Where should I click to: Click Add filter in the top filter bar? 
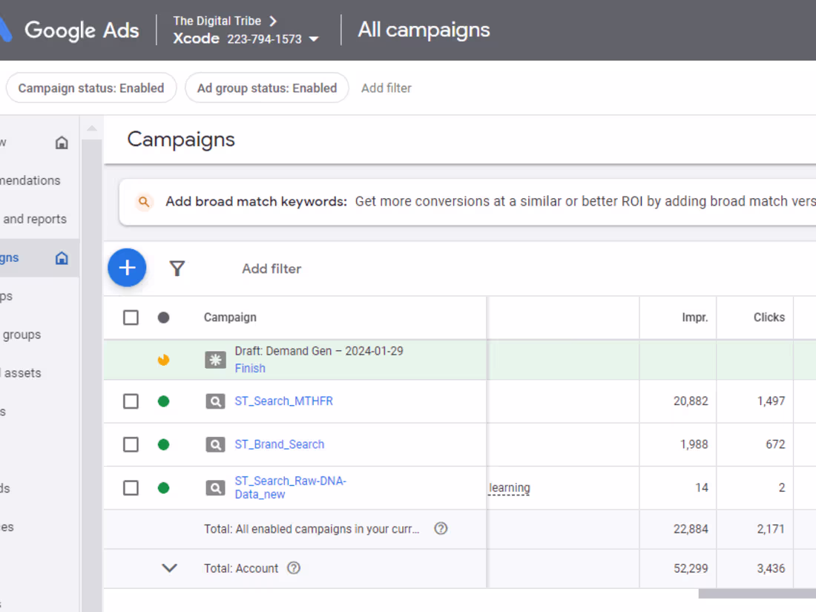(x=386, y=88)
